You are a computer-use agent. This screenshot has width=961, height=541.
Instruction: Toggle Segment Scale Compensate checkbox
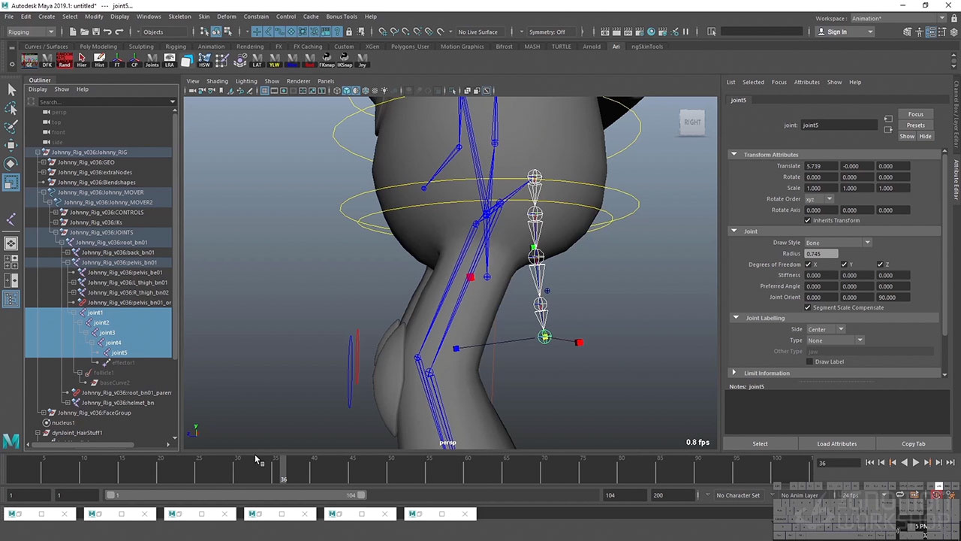[x=808, y=308]
